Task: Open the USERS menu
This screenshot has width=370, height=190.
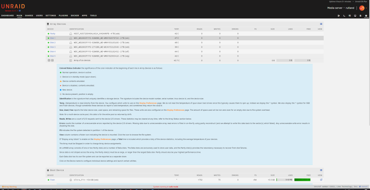Action: (40, 15)
